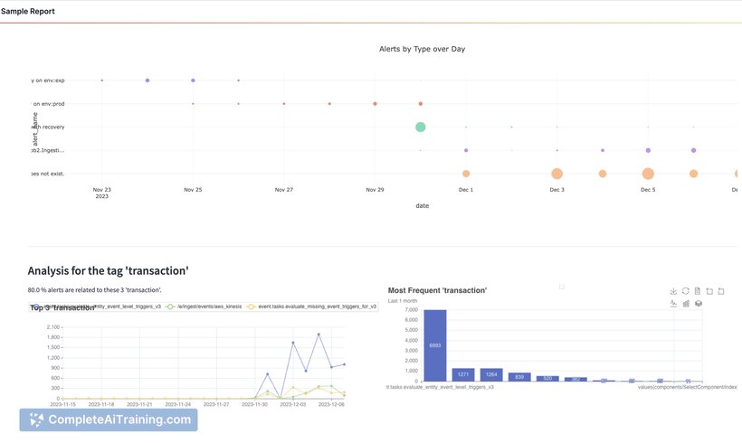Screen dimensions: 742x443
Task: Switch chart to bar type icon
Action: pyautogui.click(x=686, y=304)
